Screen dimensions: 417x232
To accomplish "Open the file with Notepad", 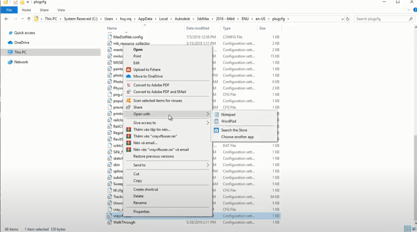I will coord(228,115).
